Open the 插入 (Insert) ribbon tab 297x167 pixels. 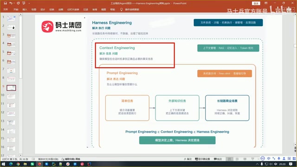25,9
